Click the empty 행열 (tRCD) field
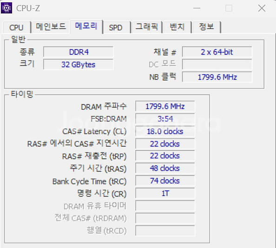 click(165, 231)
